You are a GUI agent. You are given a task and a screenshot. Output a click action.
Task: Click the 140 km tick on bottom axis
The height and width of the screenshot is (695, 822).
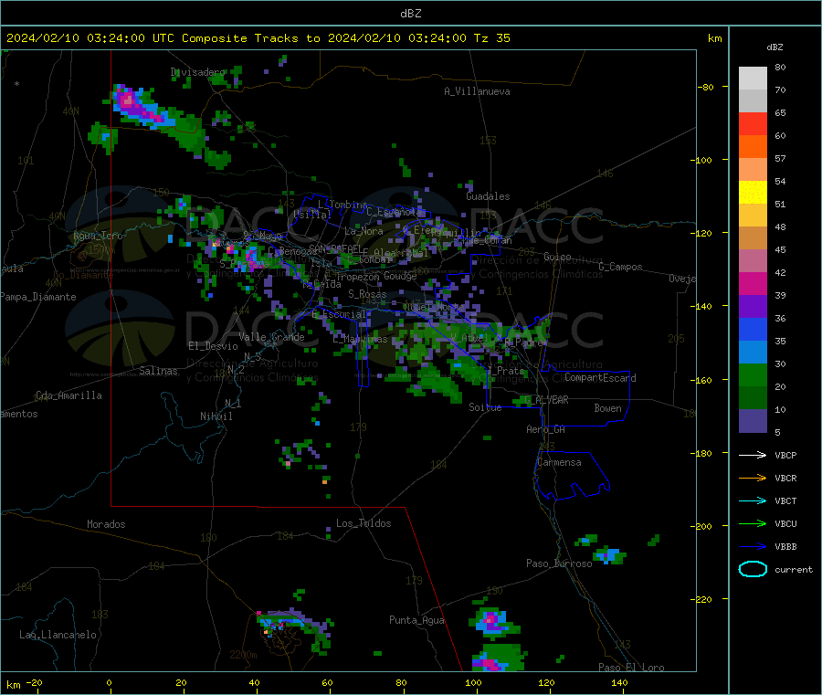point(619,682)
